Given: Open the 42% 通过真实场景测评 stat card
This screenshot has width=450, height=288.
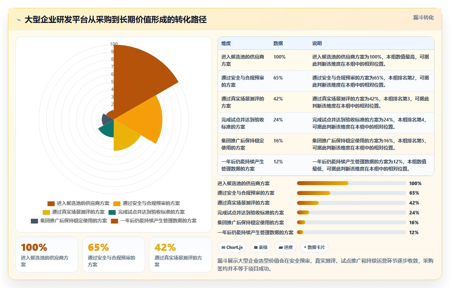Looking at the screenshot, I should tap(181, 254).
